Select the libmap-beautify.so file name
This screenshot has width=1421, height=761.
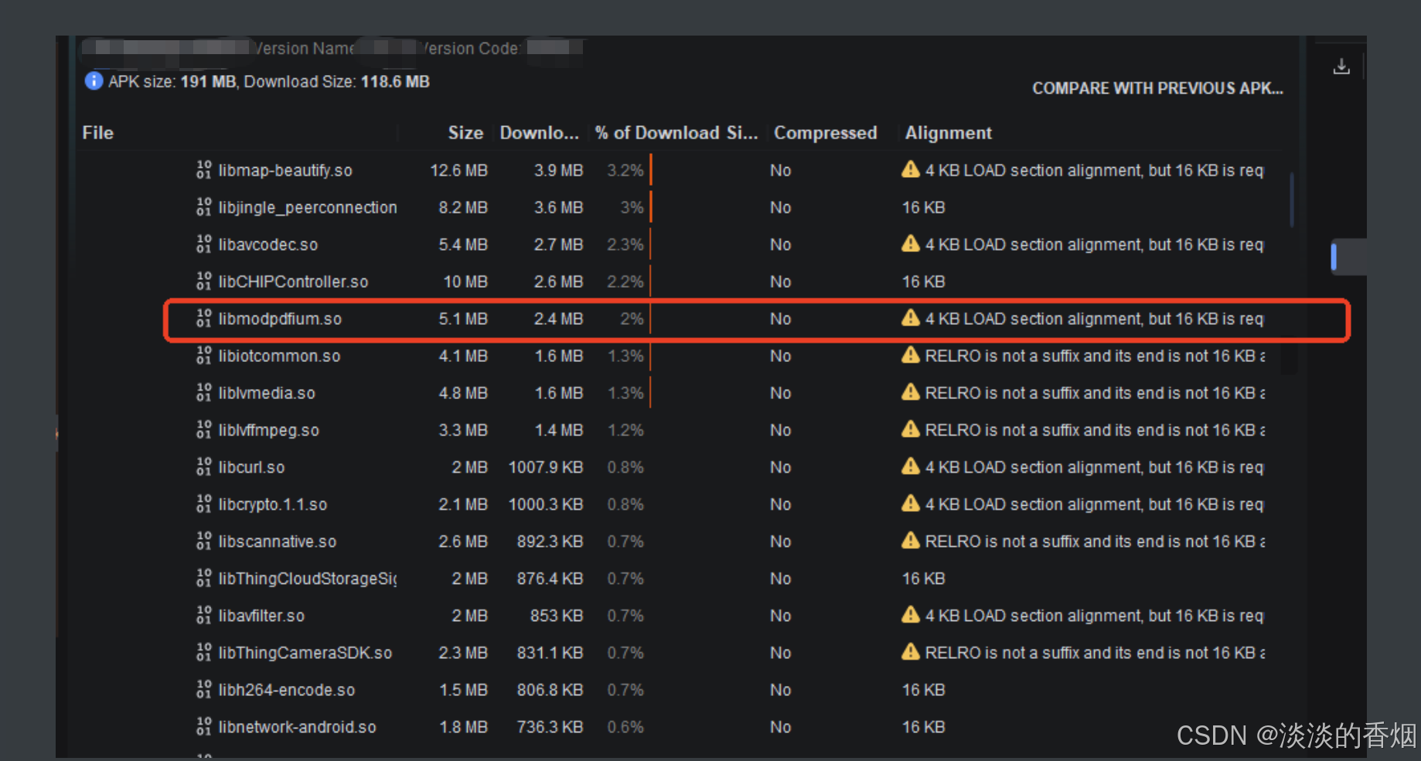[x=285, y=170]
